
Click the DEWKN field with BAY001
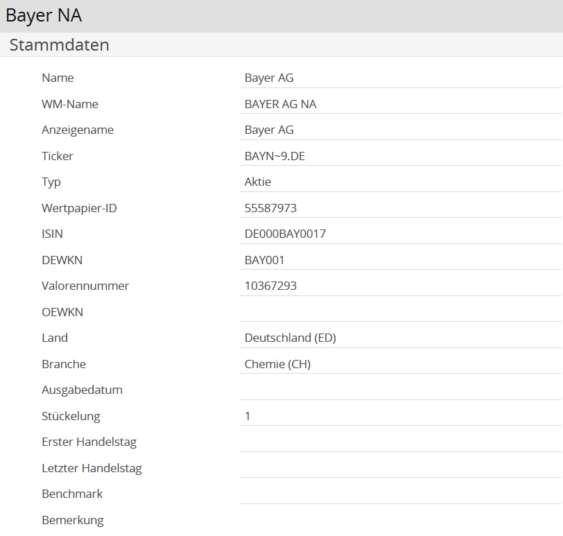coord(400,260)
